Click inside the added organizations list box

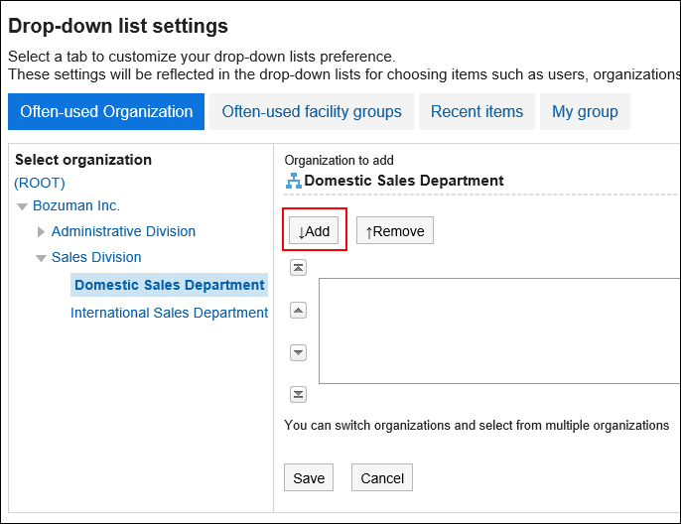point(499,330)
